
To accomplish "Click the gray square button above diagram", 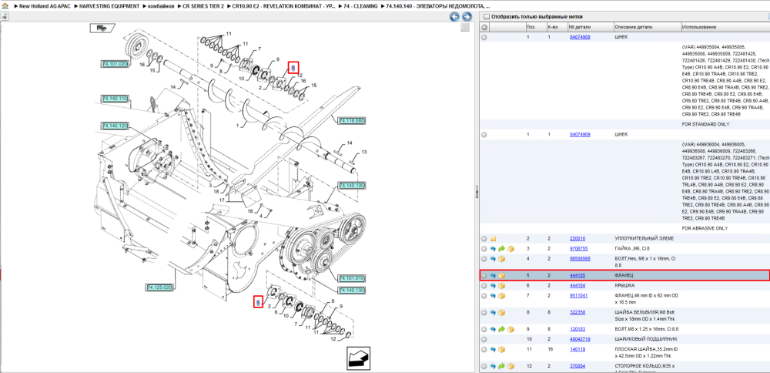I will [465, 28].
